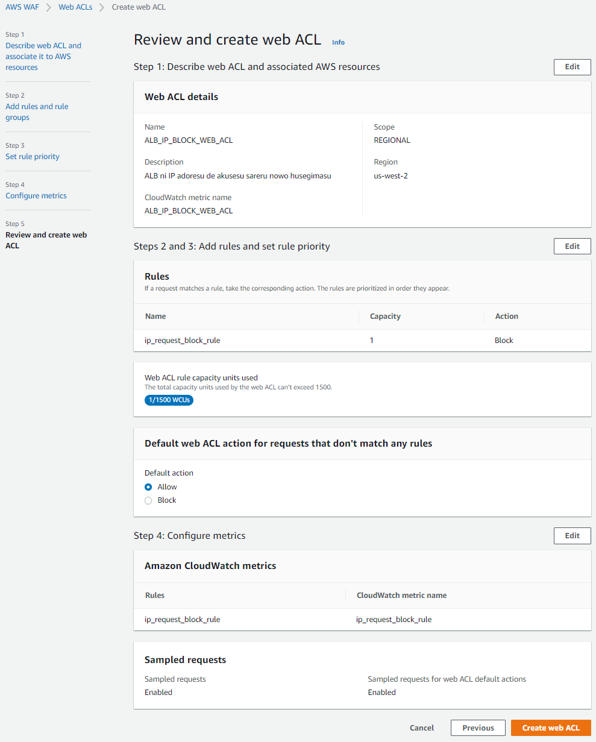Select sidebar 'Configure metrics' step link
Screen dimensions: 596x742
click(x=36, y=195)
